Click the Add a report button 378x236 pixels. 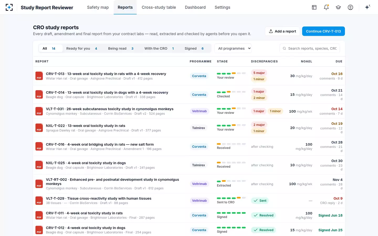pos(282,31)
